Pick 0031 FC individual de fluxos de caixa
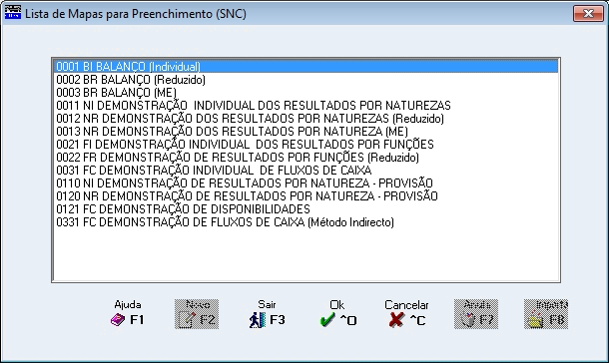The width and height of the screenshot is (609, 363). point(305,171)
